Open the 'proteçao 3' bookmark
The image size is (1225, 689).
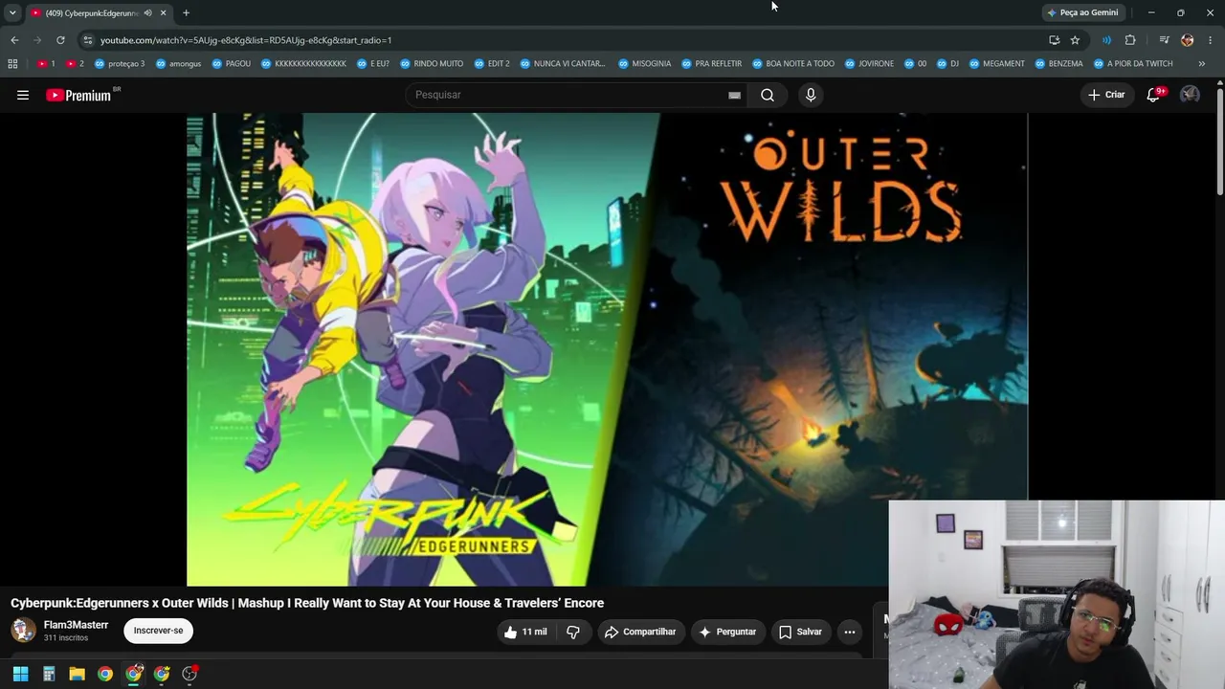pos(120,64)
